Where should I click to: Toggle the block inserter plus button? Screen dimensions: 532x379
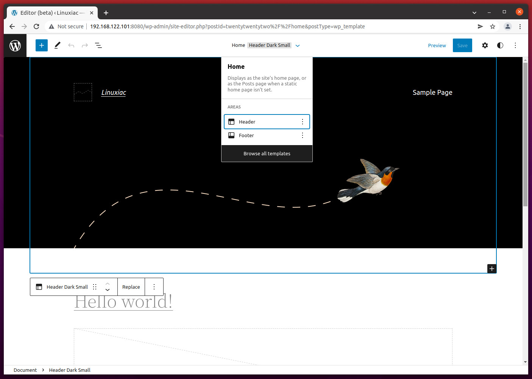tap(42, 45)
